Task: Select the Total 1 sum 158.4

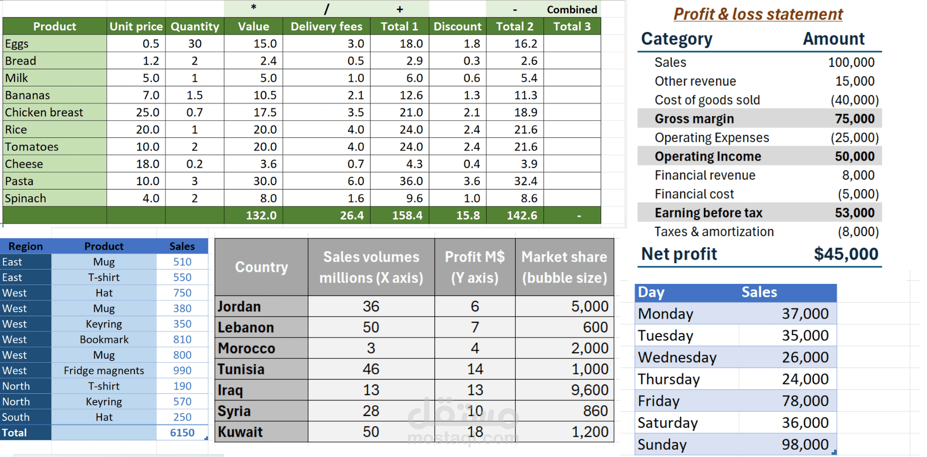Action: 399,215
